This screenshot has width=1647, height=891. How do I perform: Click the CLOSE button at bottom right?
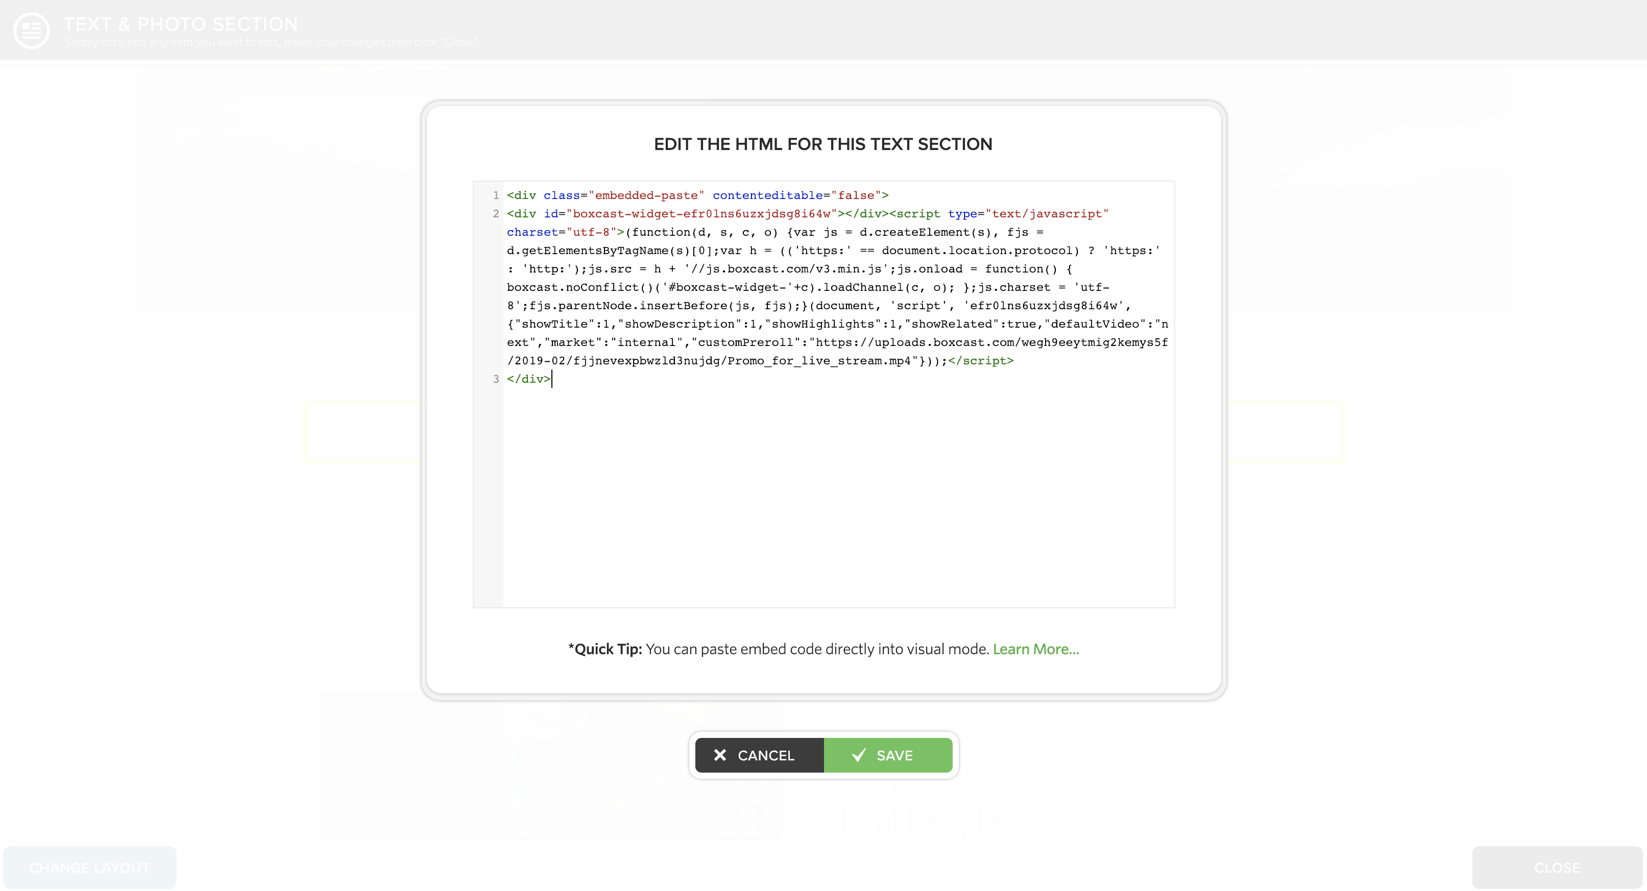(x=1556, y=868)
